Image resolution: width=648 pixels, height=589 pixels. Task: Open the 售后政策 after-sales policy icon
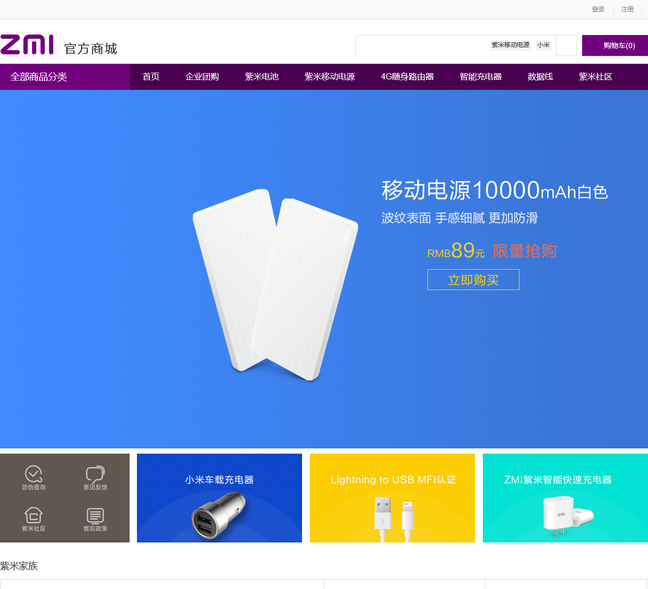95,519
